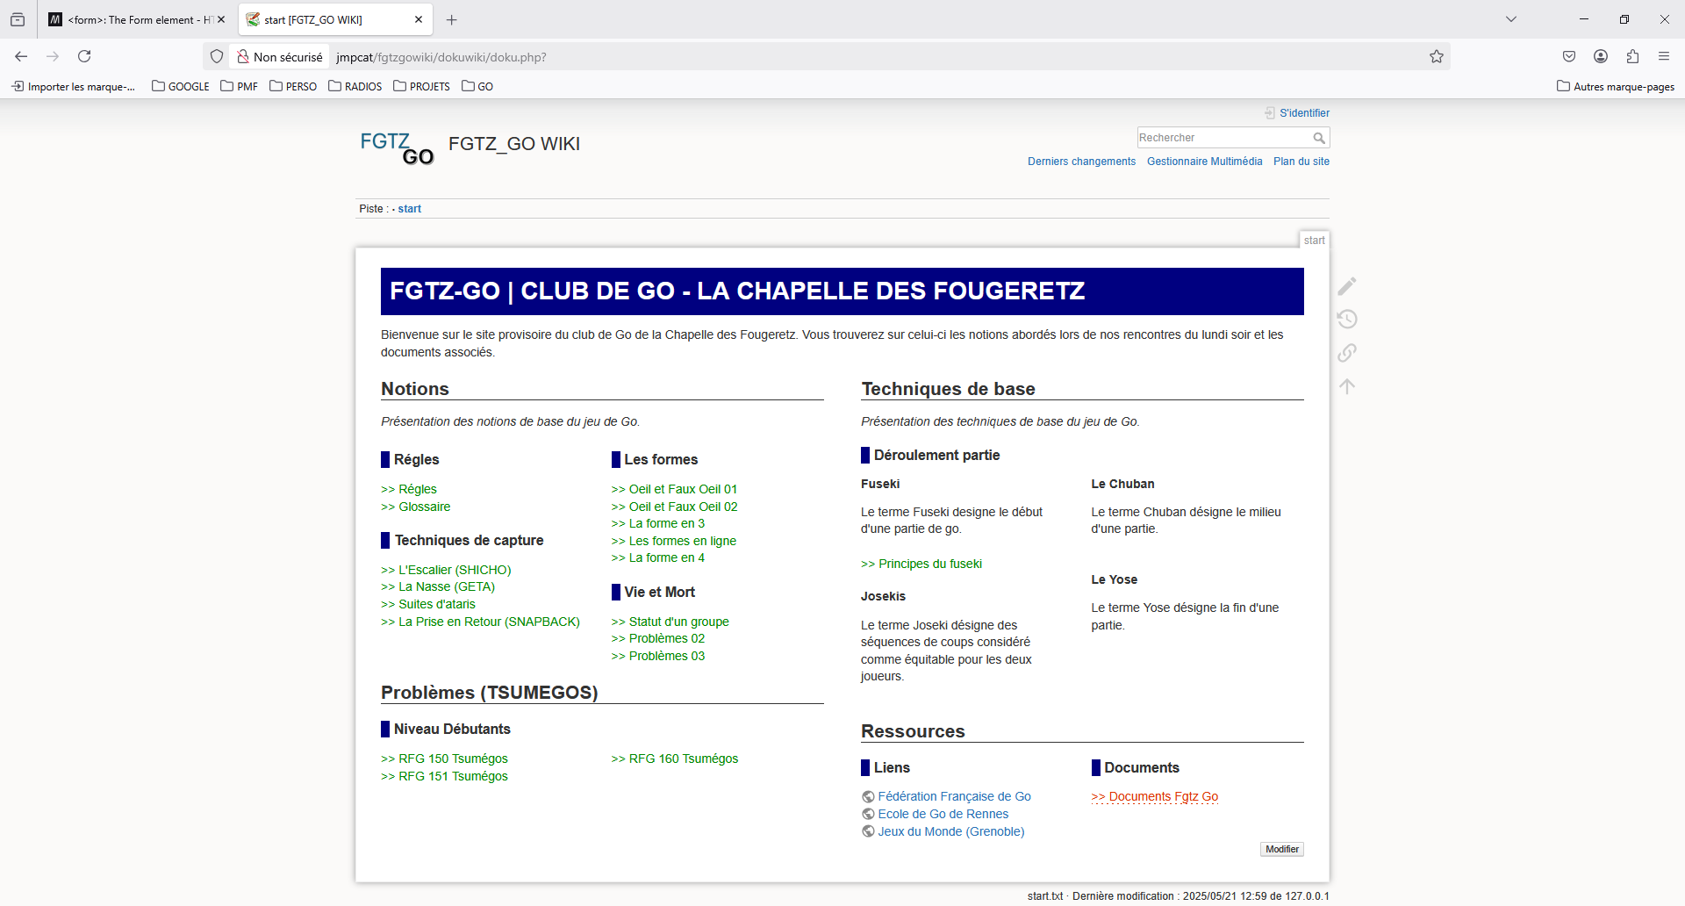Open the S'identifier login link
Image resolution: width=1685 pixels, height=906 pixels.
tap(1303, 113)
